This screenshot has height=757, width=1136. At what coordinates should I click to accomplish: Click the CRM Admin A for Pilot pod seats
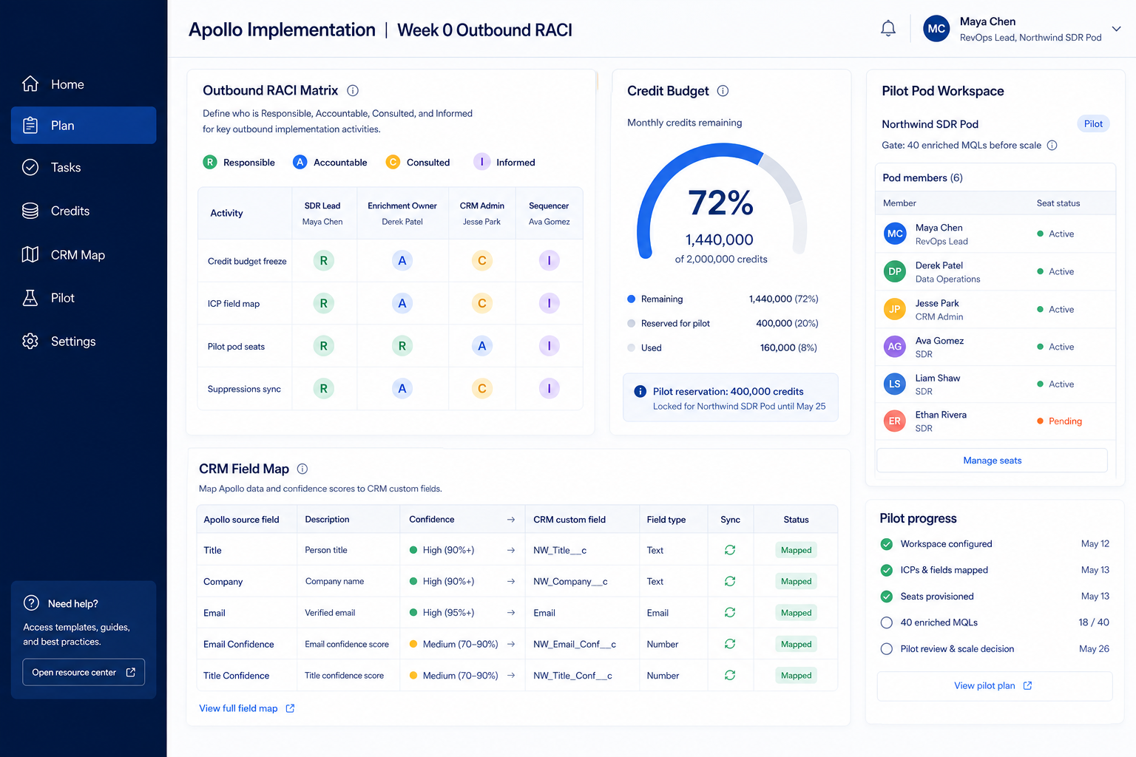click(482, 346)
